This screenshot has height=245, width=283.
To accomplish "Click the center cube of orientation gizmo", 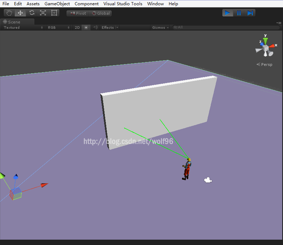I will 265,48.
